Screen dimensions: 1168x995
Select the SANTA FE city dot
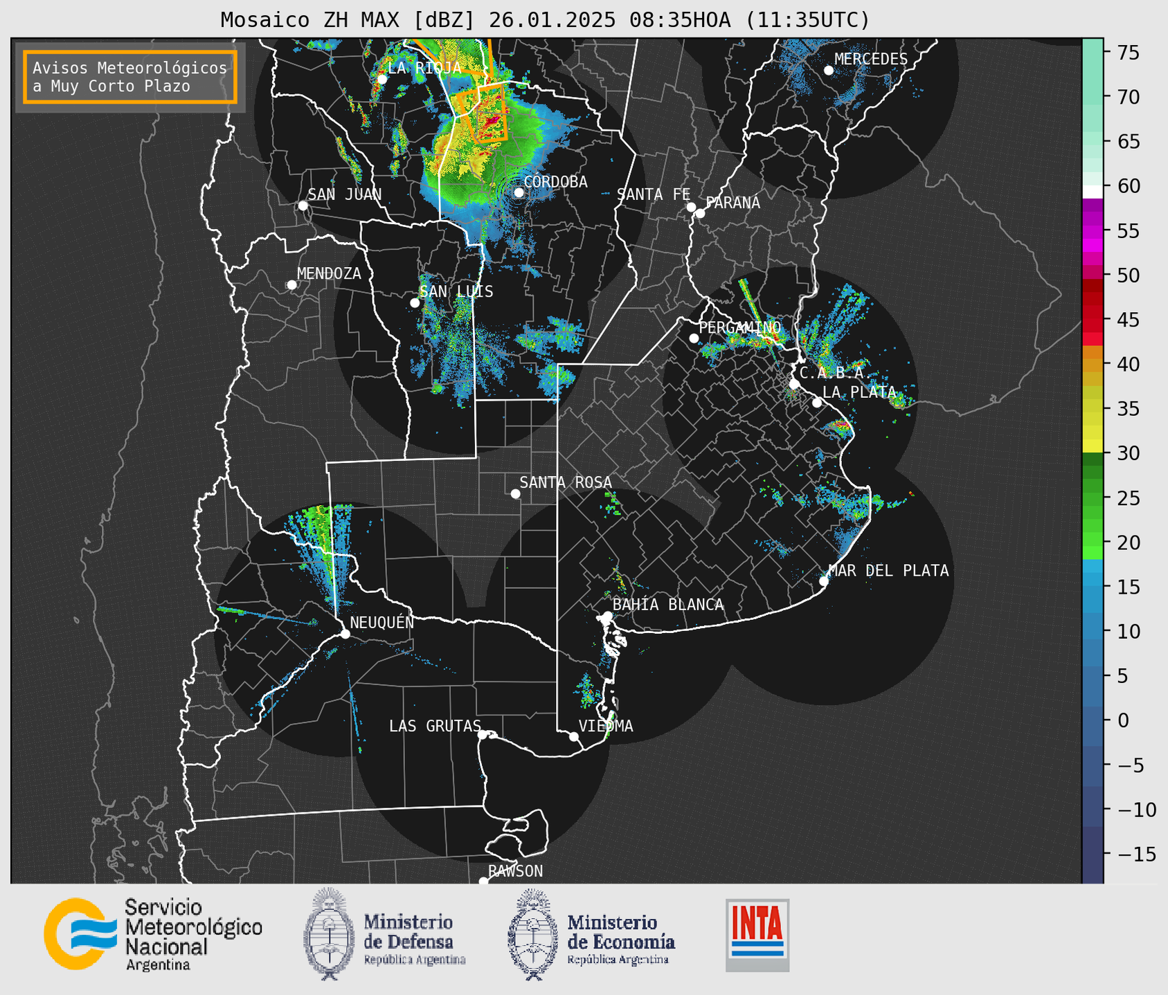coord(691,207)
